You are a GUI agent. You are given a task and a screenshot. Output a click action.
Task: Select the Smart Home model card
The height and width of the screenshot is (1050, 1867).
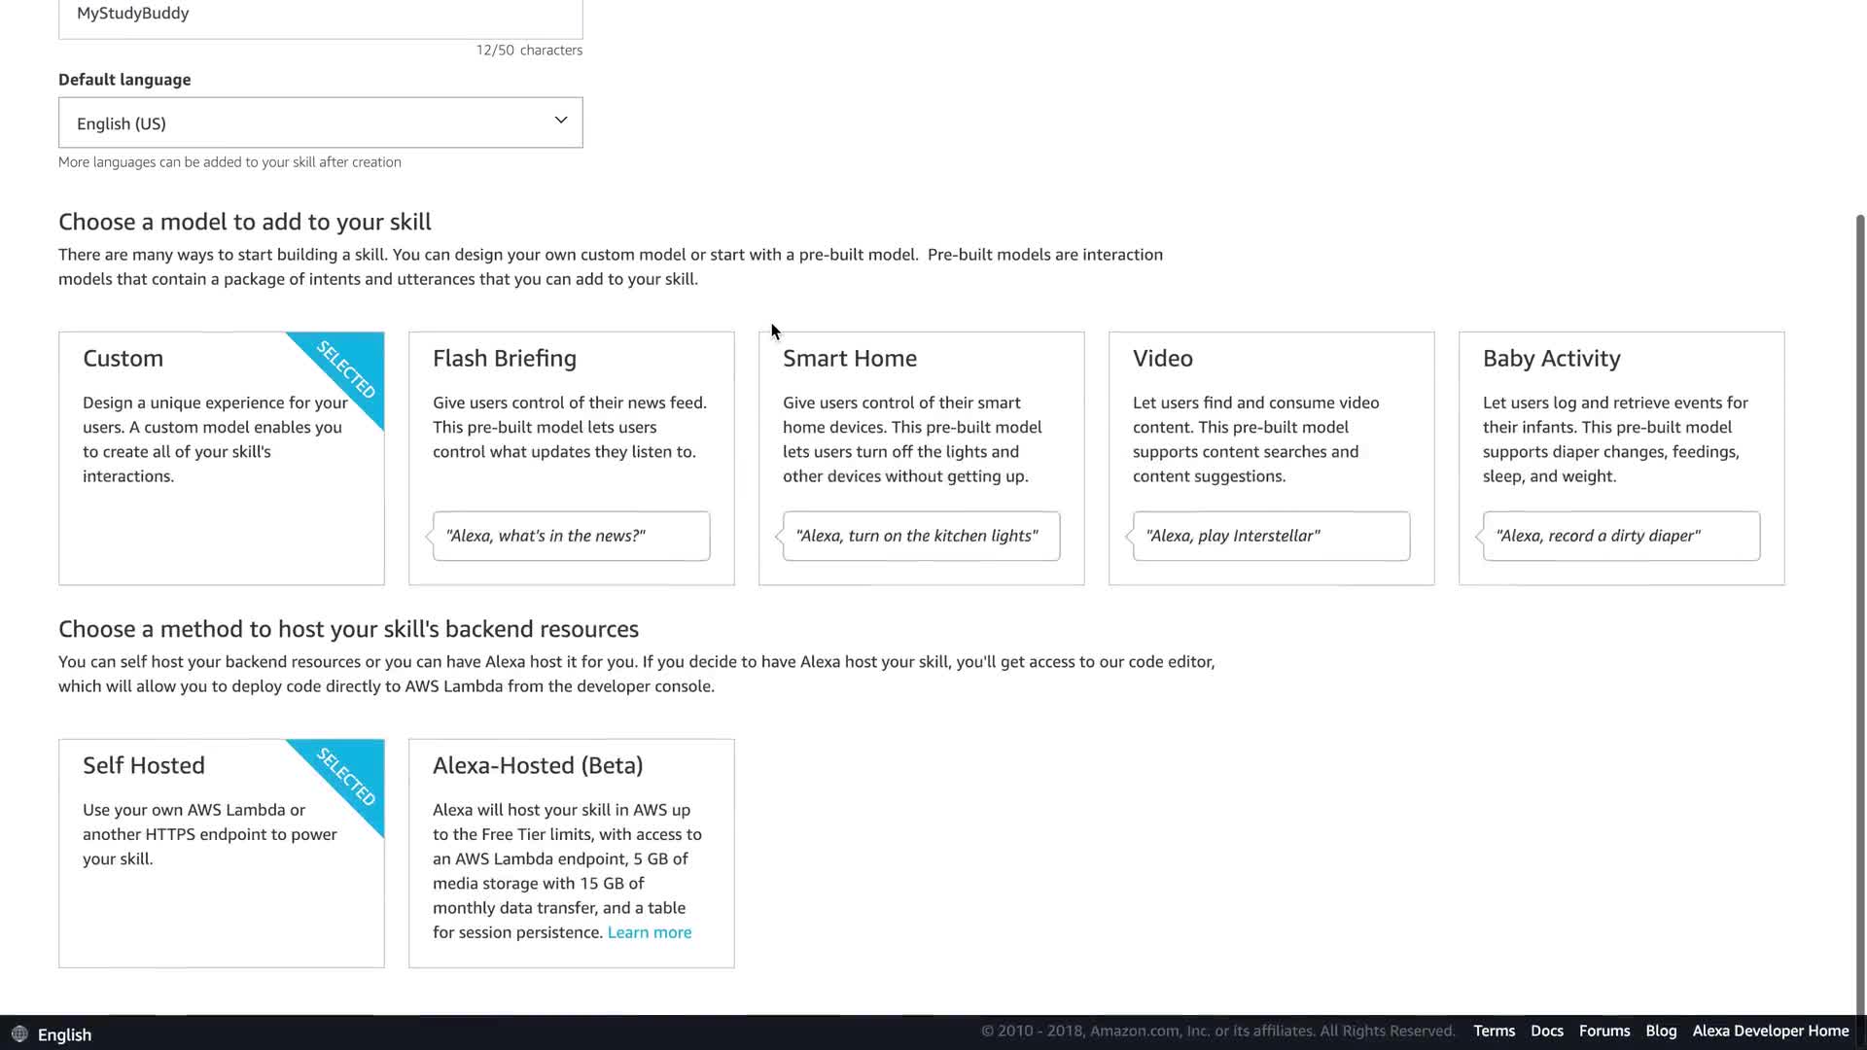[921, 457]
